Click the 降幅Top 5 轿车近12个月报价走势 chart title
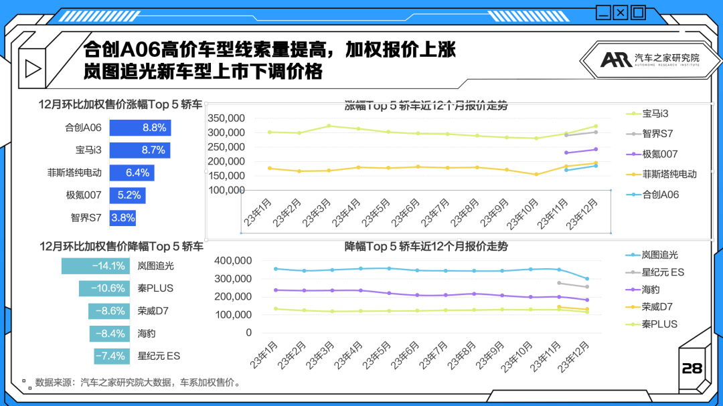Image resolution: width=723 pixels, height=406 pixels. click(x=426, y=246)
